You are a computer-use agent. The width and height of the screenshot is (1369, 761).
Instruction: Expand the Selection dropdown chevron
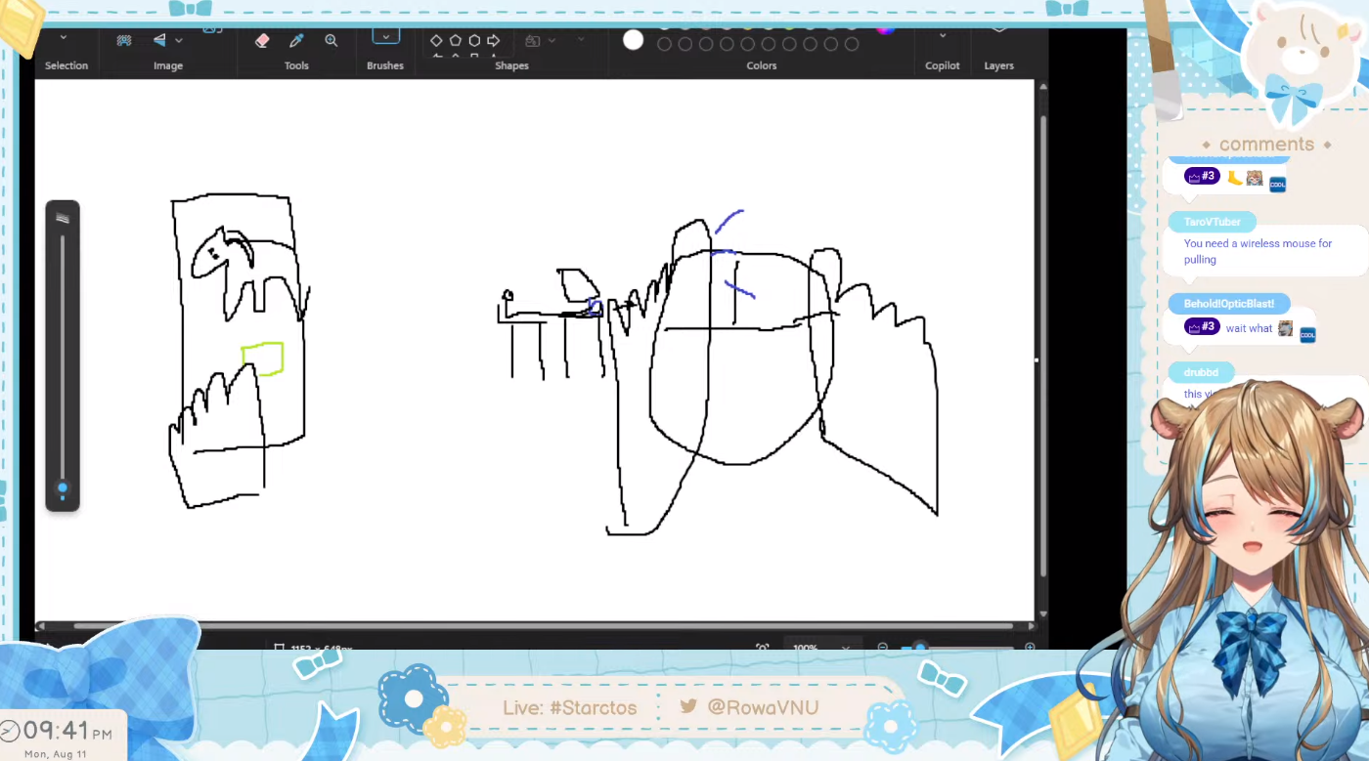click(64, 37)
